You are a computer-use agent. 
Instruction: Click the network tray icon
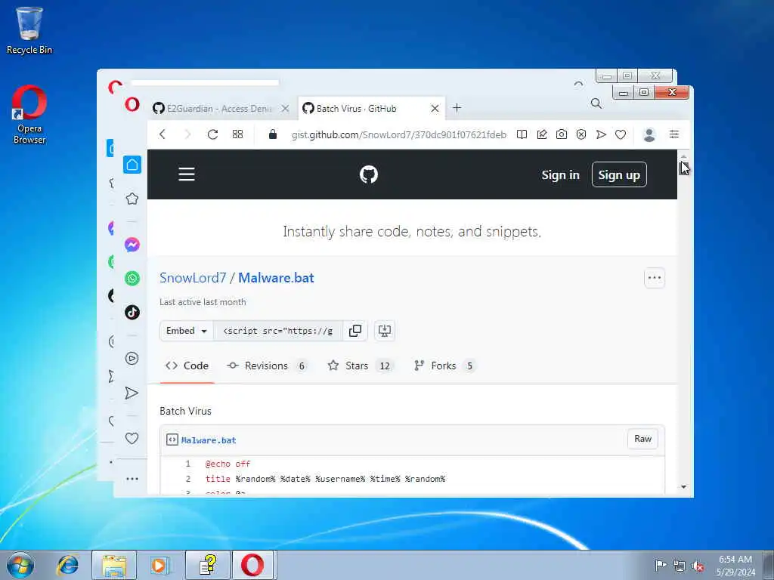click(680, 566)
